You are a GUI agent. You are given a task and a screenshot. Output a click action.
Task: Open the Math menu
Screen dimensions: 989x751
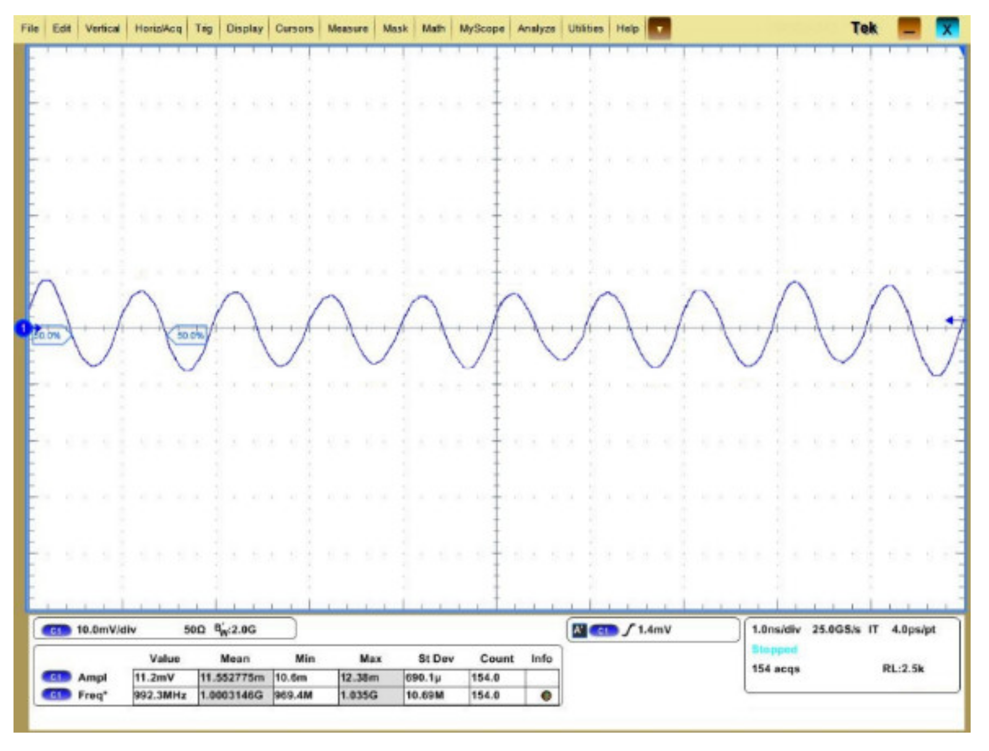coord(433,29)
